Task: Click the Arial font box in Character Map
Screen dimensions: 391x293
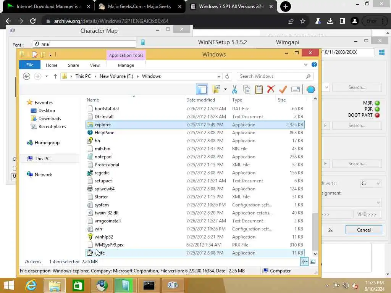Action: pos(84,44)
